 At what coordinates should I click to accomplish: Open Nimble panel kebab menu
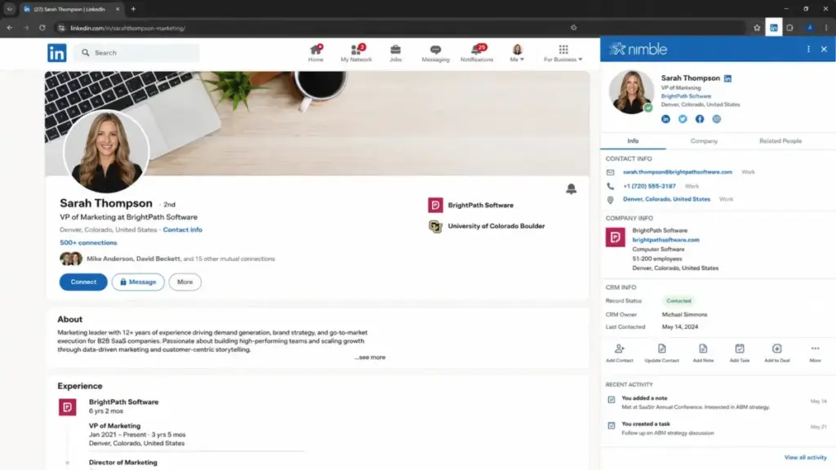tap(808, 49)
